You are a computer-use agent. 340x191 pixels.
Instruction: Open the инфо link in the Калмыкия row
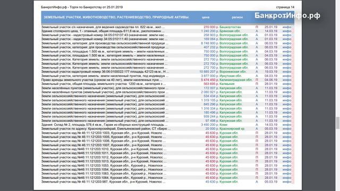[287, 84]
